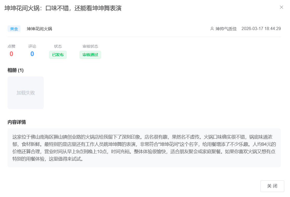The width and height of the screenshot is (290, 197).
Task: Click the blue 评论 count
Action: coord(31,53)
